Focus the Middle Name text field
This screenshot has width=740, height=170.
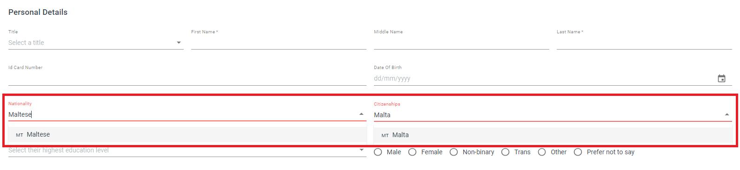[461, 43]
